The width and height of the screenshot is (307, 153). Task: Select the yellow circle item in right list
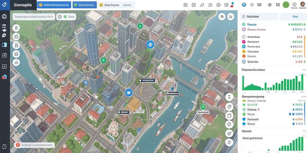click(244, 51)
